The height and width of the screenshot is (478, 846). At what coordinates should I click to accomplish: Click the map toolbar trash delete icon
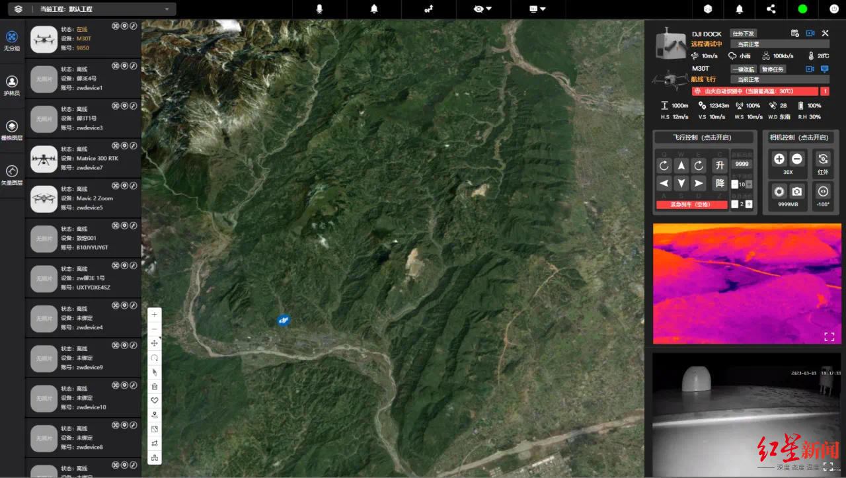(x=155, y=386)
